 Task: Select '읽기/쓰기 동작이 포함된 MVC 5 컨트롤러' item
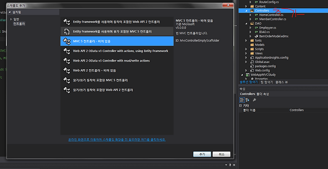pyautogui.click(x=117, y=80)
